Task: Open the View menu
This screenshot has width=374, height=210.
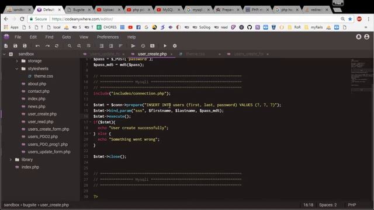Action: pyautogui.click(x=84, y=37)
